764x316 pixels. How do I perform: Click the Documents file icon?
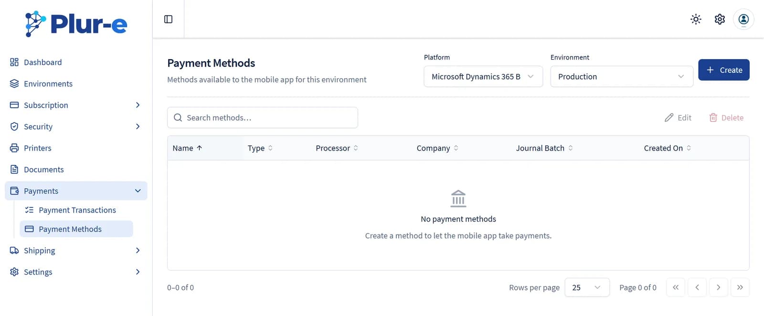[14, 169]
